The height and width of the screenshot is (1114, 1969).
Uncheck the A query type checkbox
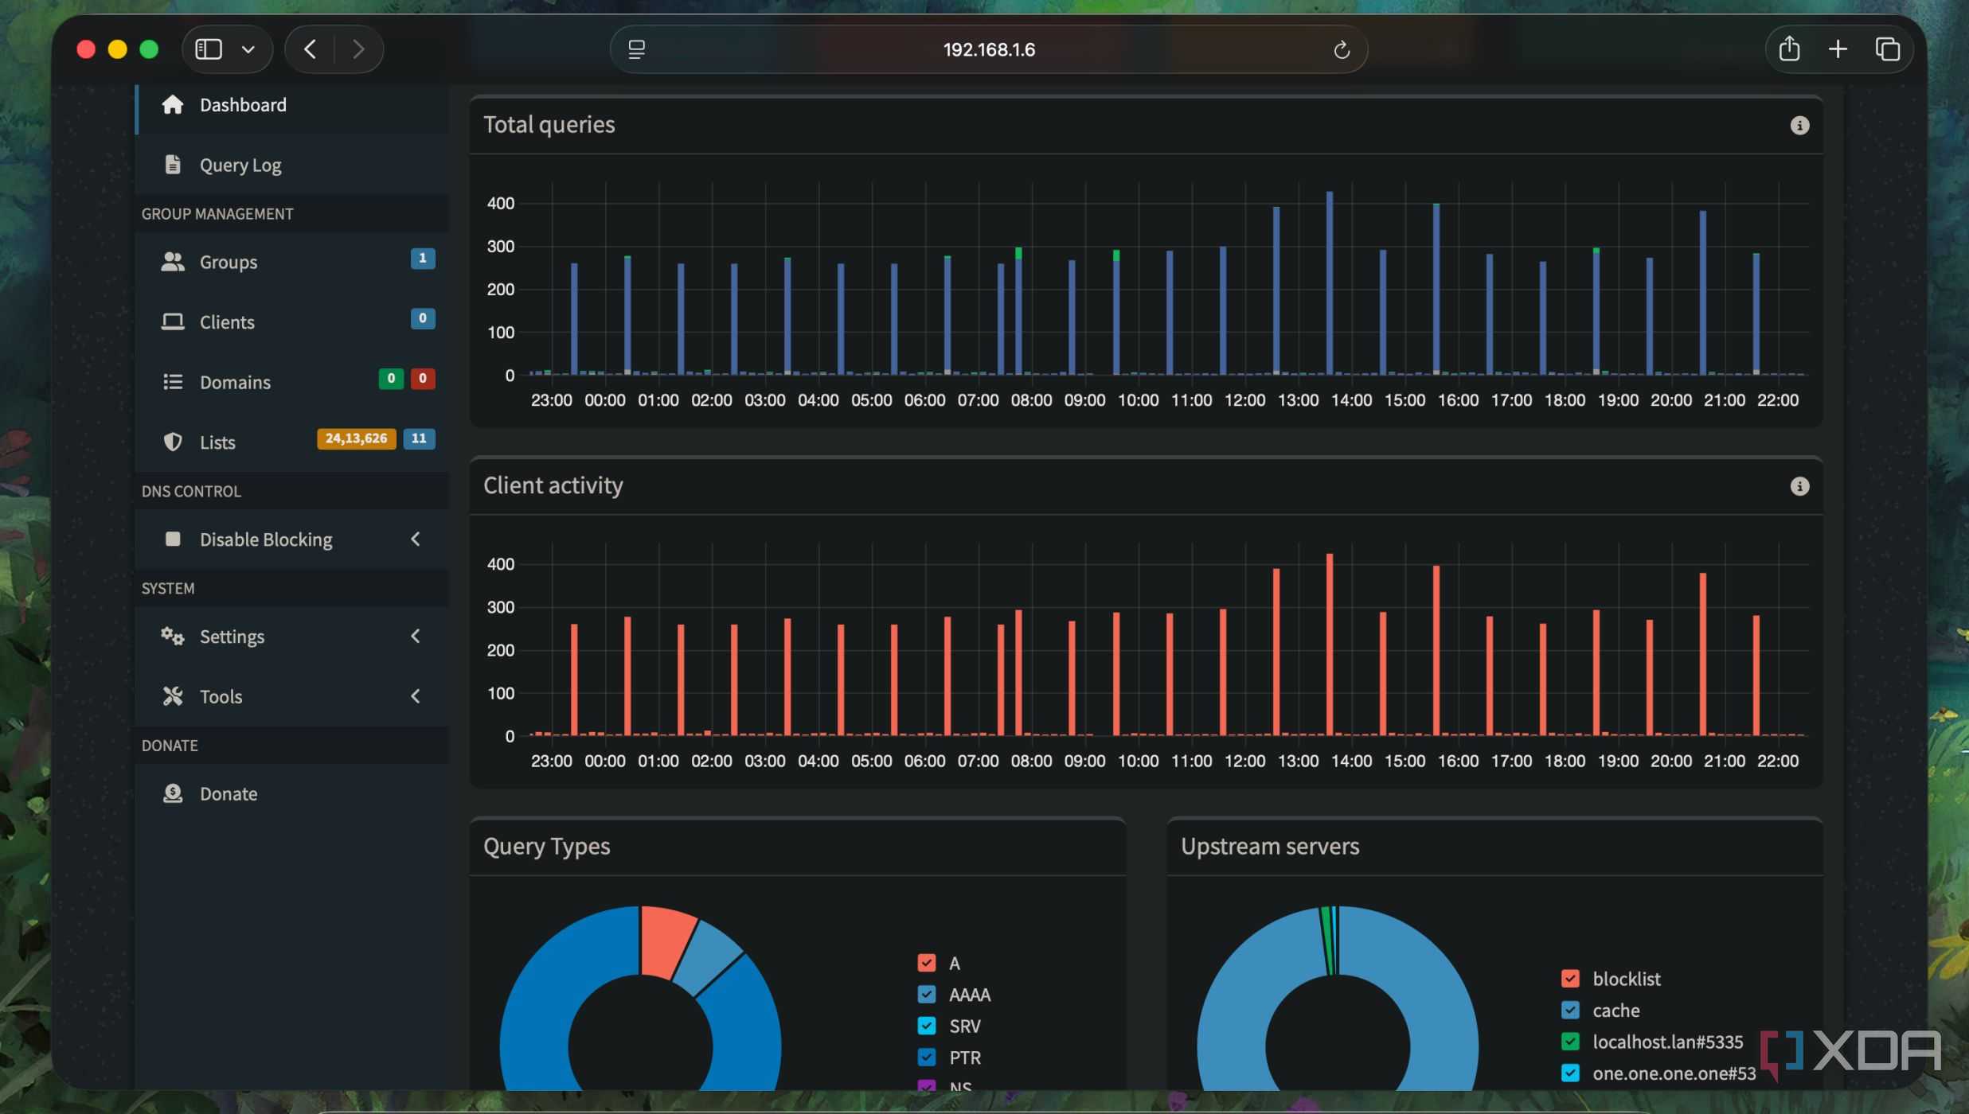[x=926, y=963]
